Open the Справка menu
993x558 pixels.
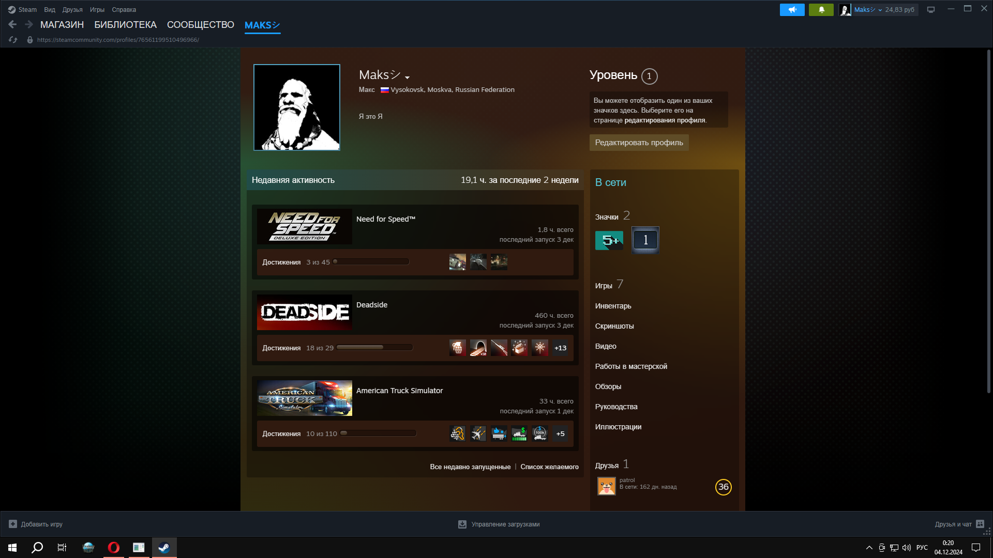[x=124, y=10]
